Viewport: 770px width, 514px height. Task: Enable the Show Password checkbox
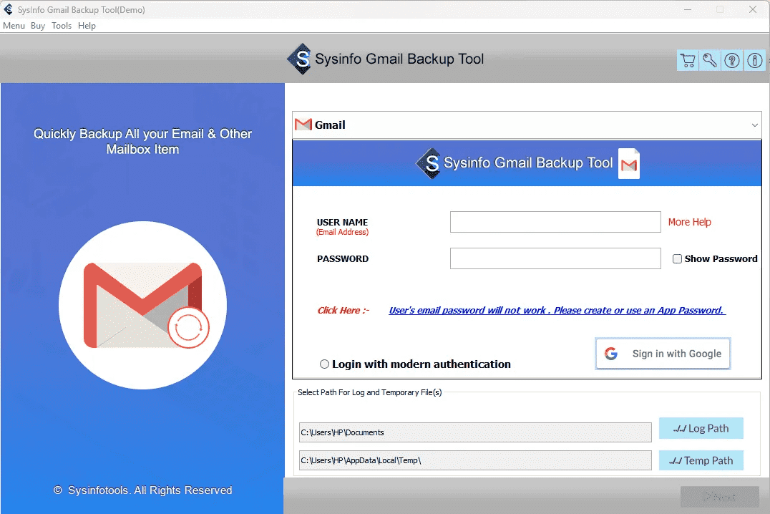677,259
